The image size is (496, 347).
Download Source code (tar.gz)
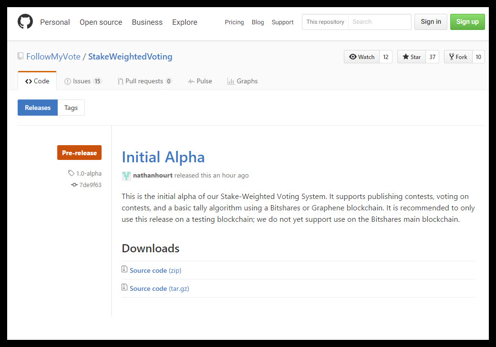pyautogui.click(x=159, y=288)
